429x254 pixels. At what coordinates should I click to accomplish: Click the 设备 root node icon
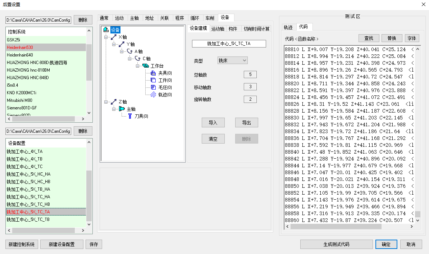(x=106, y=30)
